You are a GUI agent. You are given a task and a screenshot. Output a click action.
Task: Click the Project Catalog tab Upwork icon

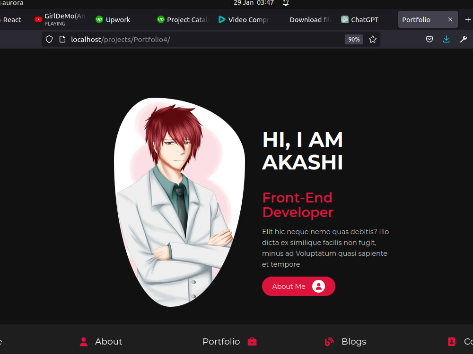point(160,19)
